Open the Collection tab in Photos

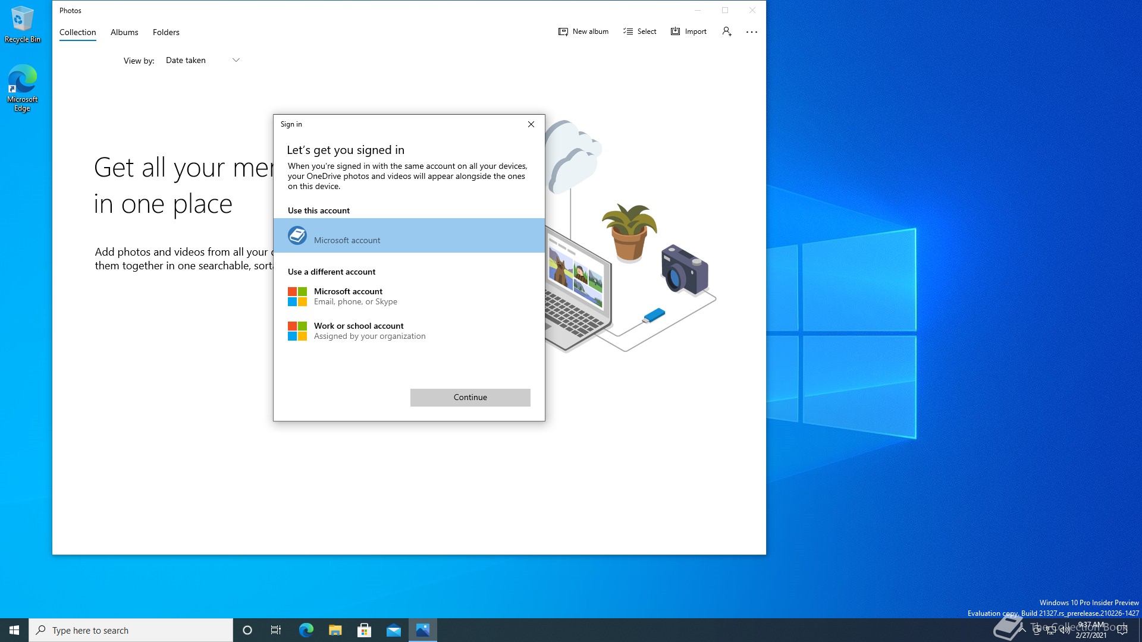(x=77, y=32)
